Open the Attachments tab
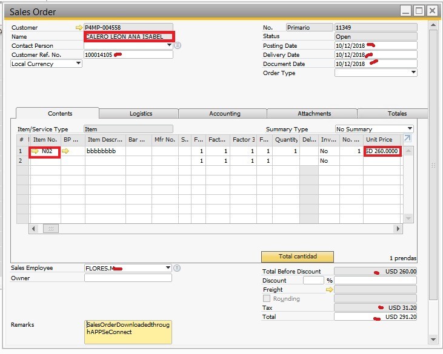The width and height of the screenshot is (443, 354). [x=314, y=114]
